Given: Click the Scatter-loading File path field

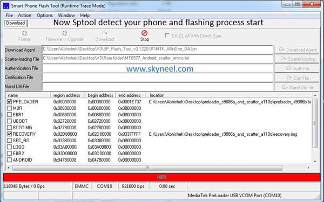Looking at the screenshot, I should click(158, 59).
